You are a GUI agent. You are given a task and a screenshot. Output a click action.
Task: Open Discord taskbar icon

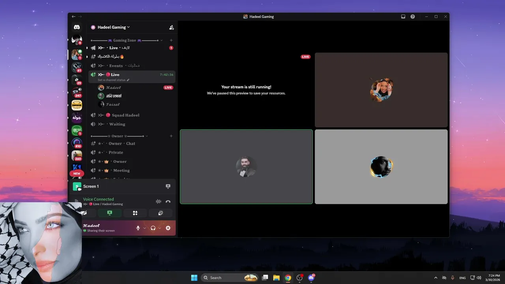point(311,278)
